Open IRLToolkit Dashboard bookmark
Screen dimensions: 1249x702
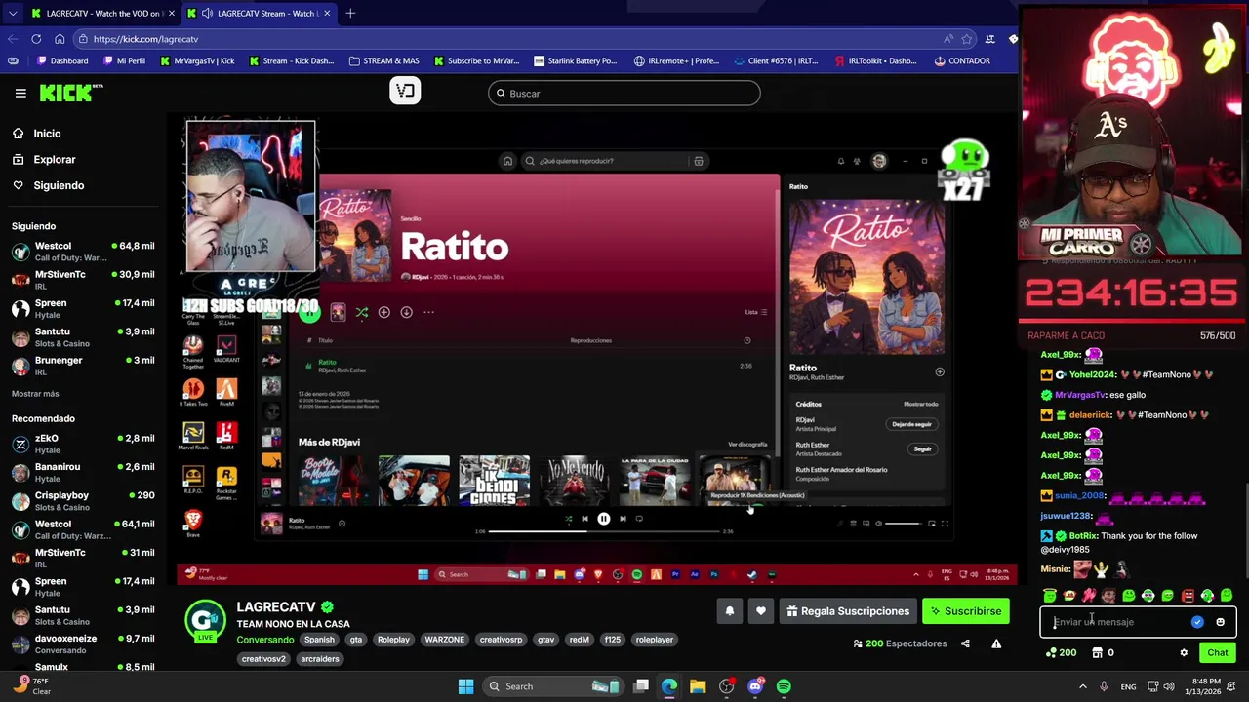[876, 60]
